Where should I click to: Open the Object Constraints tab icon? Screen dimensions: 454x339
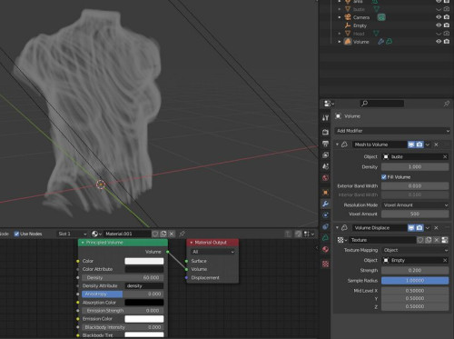tap(325, 226)
